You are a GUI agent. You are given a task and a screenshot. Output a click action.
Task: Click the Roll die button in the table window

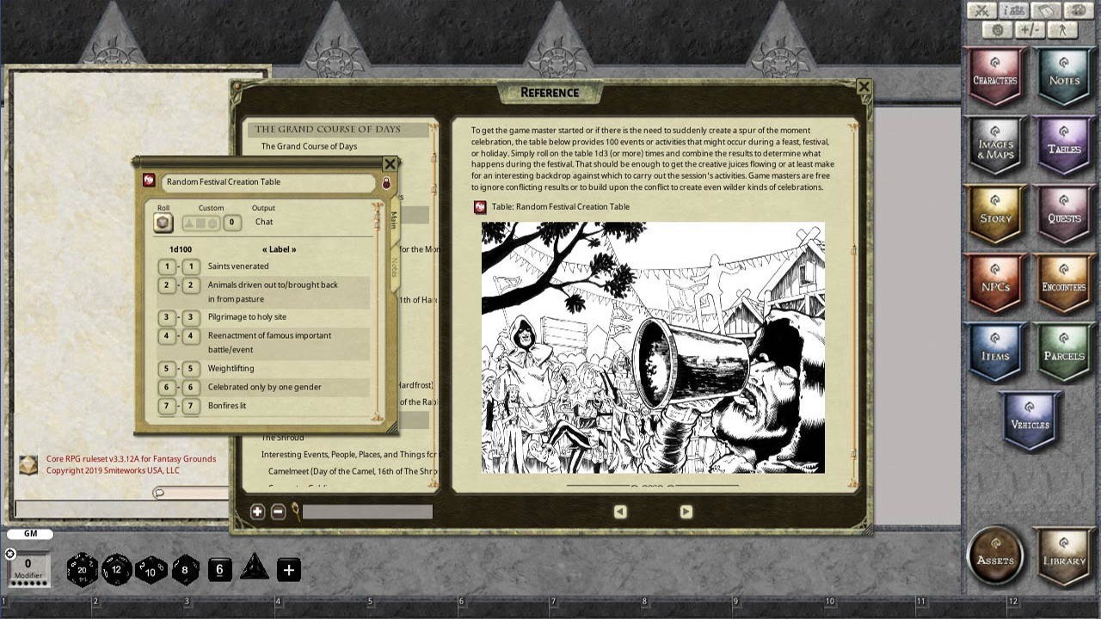pyautogui.click(x=163, y=222)
